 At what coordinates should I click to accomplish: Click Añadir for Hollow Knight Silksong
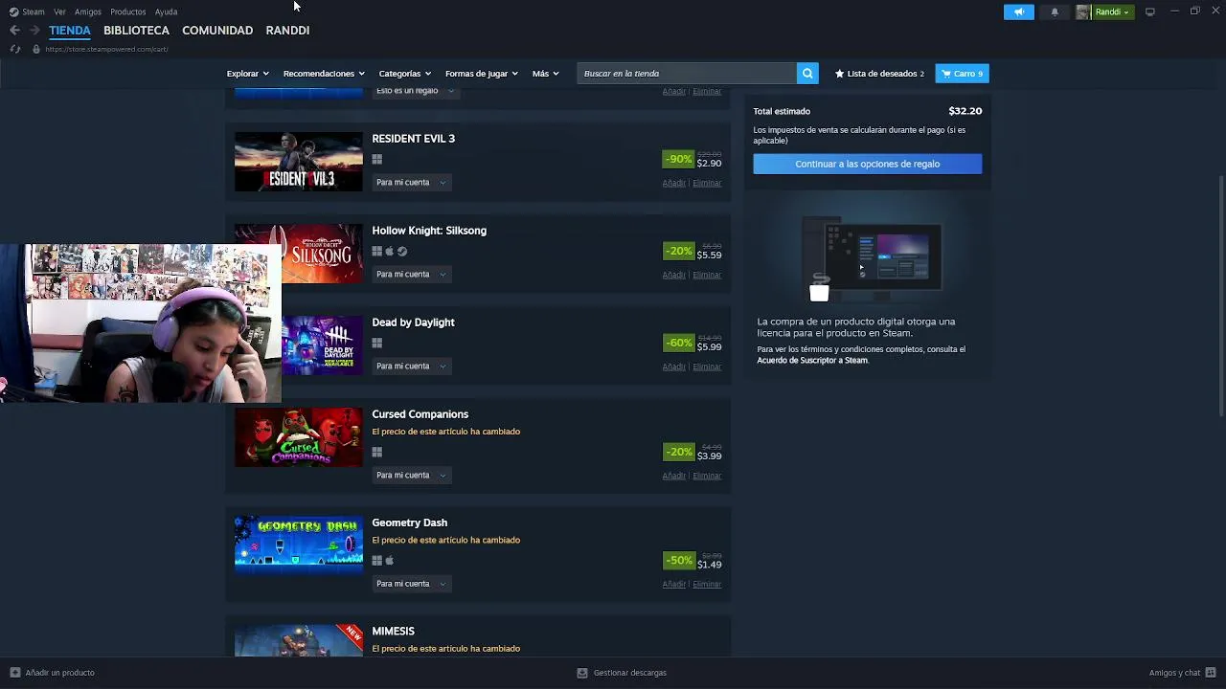coord(673,275)
